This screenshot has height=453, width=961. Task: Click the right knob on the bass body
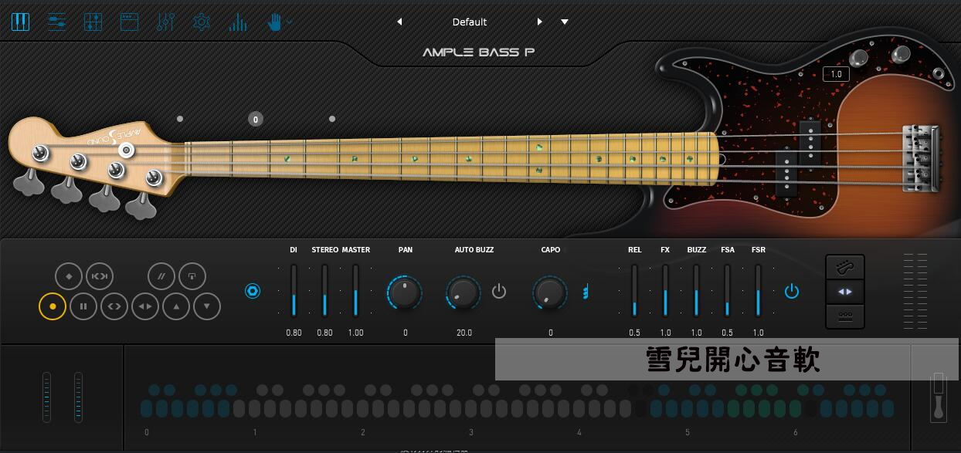(x=901, y=54)
